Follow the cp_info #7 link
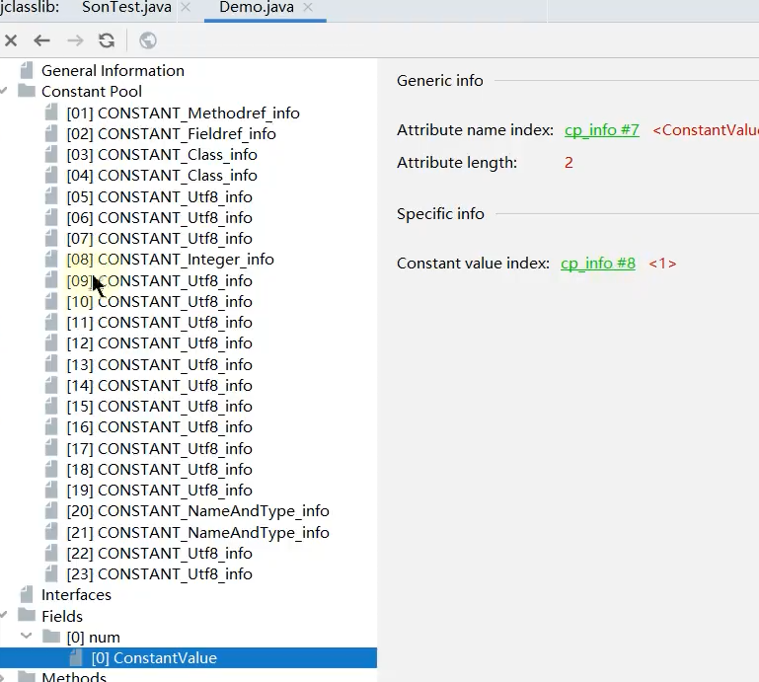The height and width of the screenshot is (682, 759). (x=602, y=130)
